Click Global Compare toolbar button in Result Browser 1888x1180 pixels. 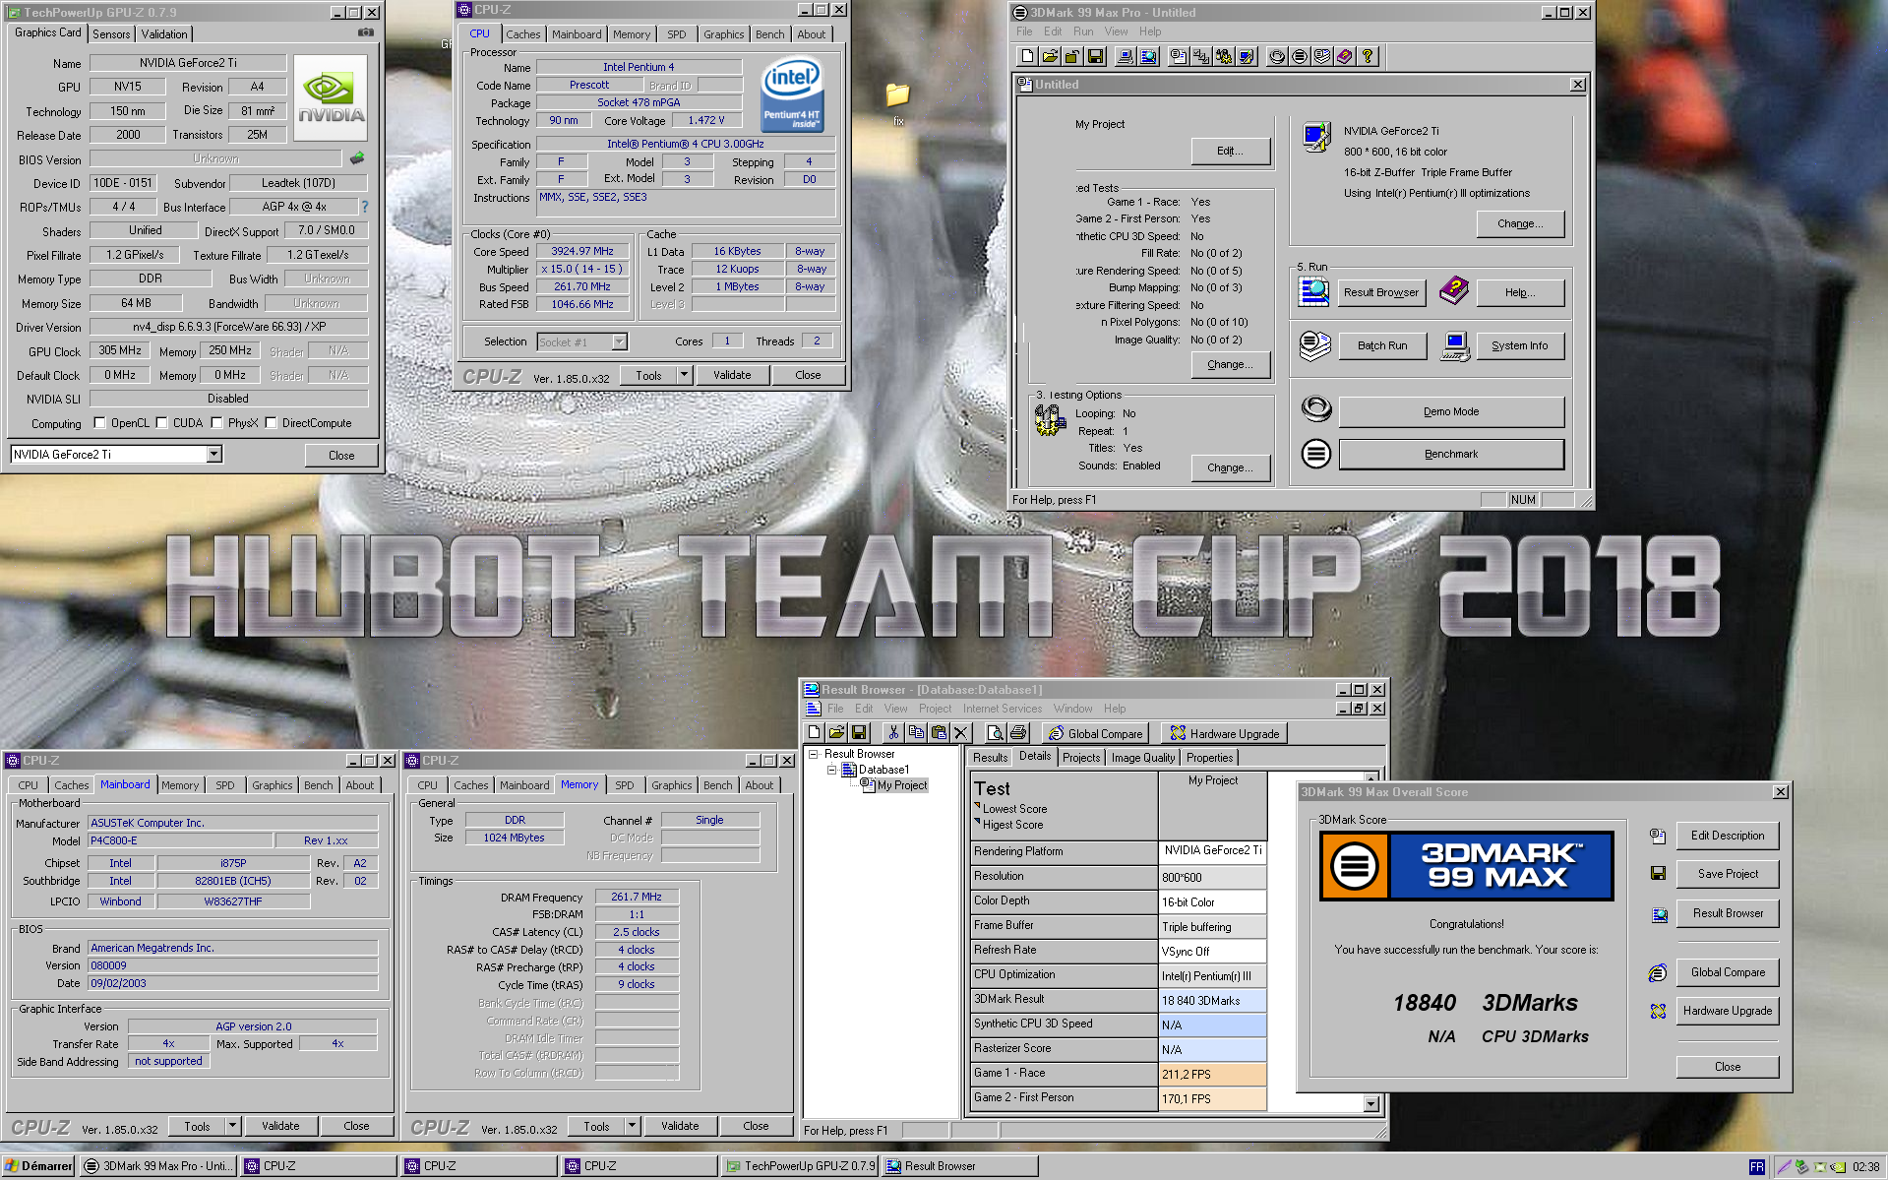click(x=1097, y=733)
